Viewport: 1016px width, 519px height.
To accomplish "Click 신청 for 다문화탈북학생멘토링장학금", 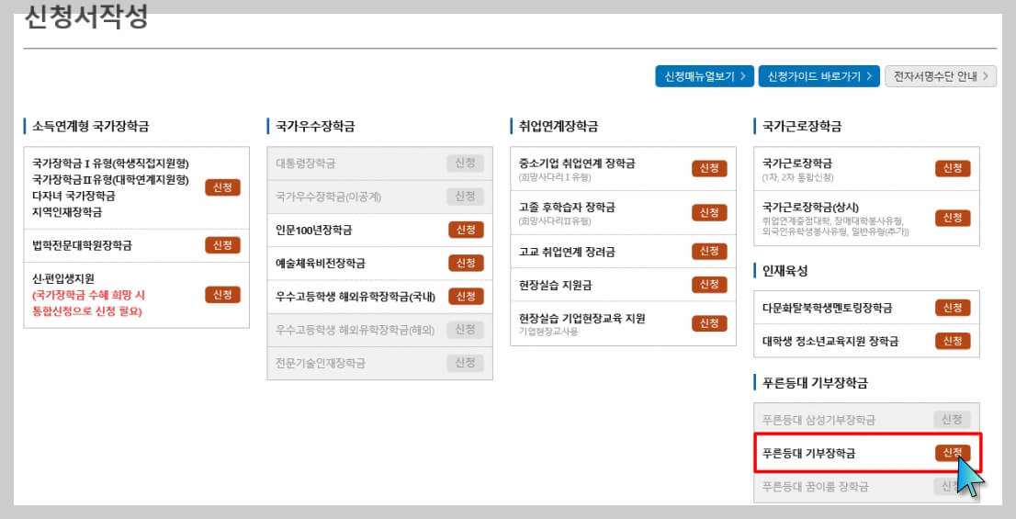I will [x=953, y=308].
